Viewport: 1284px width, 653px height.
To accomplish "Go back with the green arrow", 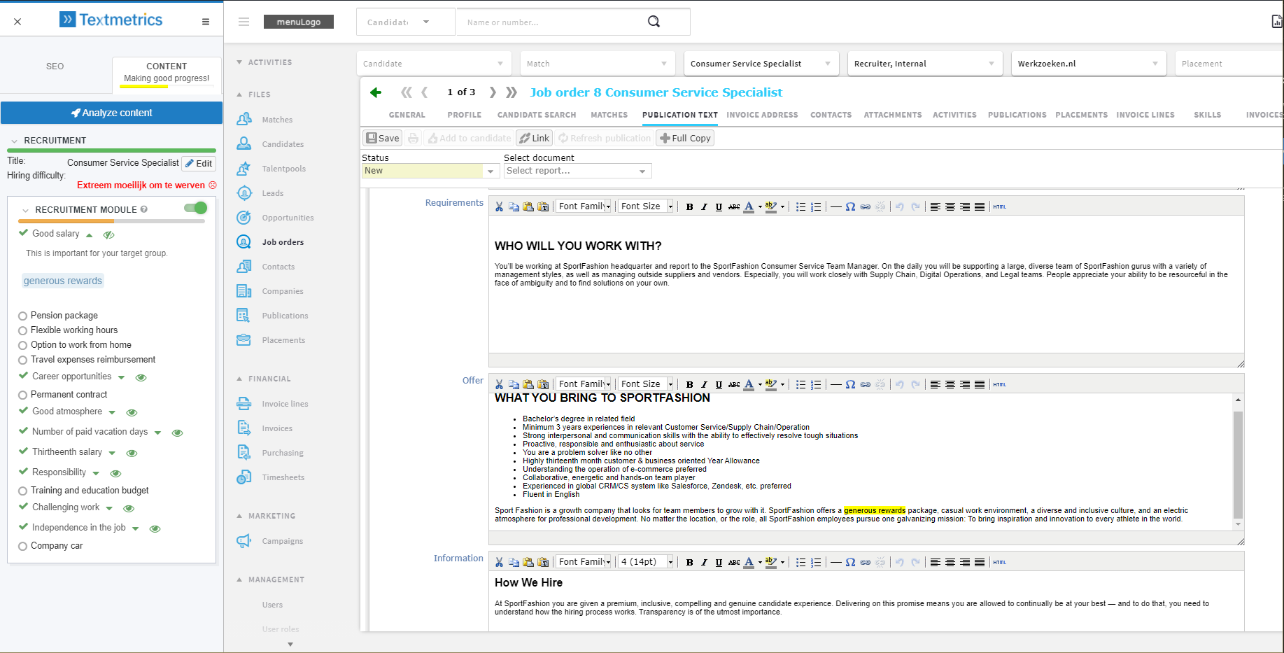I will 376,92.
